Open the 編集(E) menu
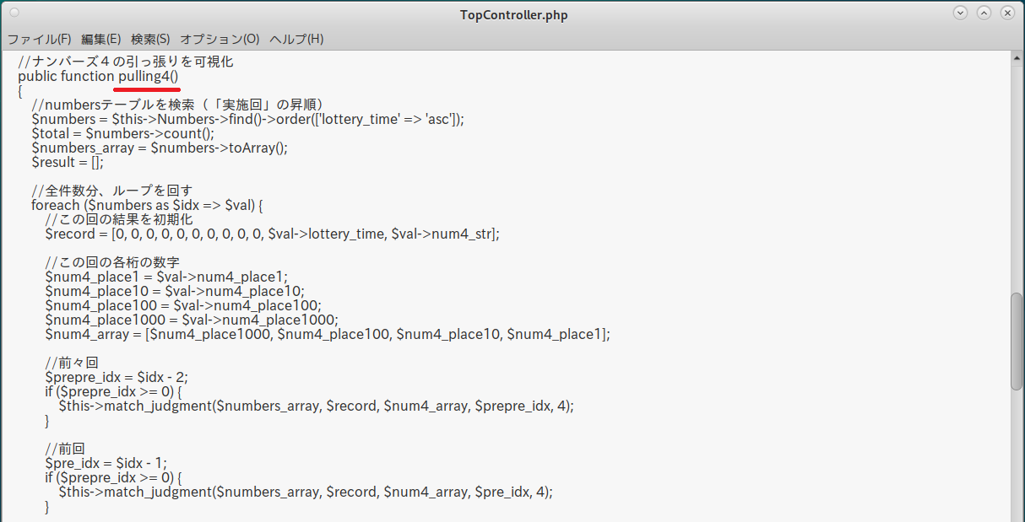The image size is (1025, 522). [100, 39]
